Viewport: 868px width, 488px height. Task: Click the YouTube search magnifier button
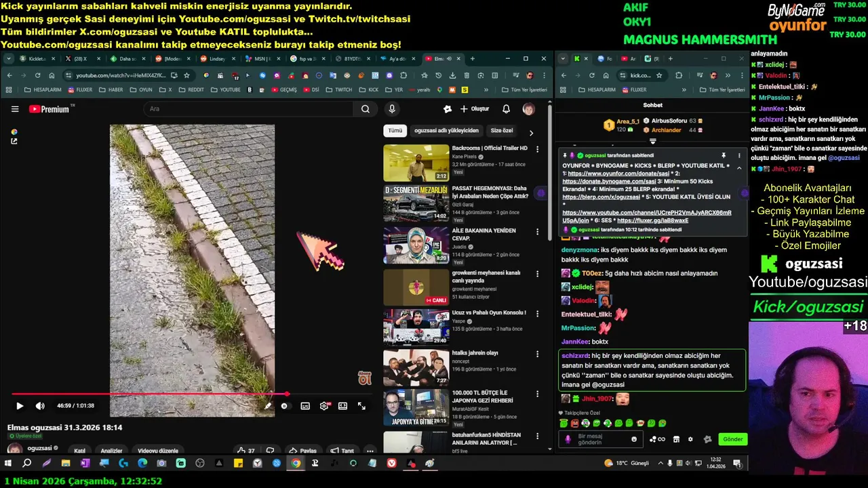(x=365, y=109)
